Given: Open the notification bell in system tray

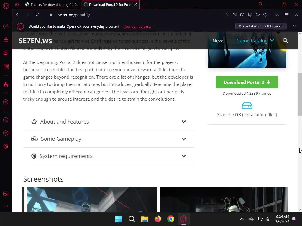Looking at the screenshot, I should 294,219.
